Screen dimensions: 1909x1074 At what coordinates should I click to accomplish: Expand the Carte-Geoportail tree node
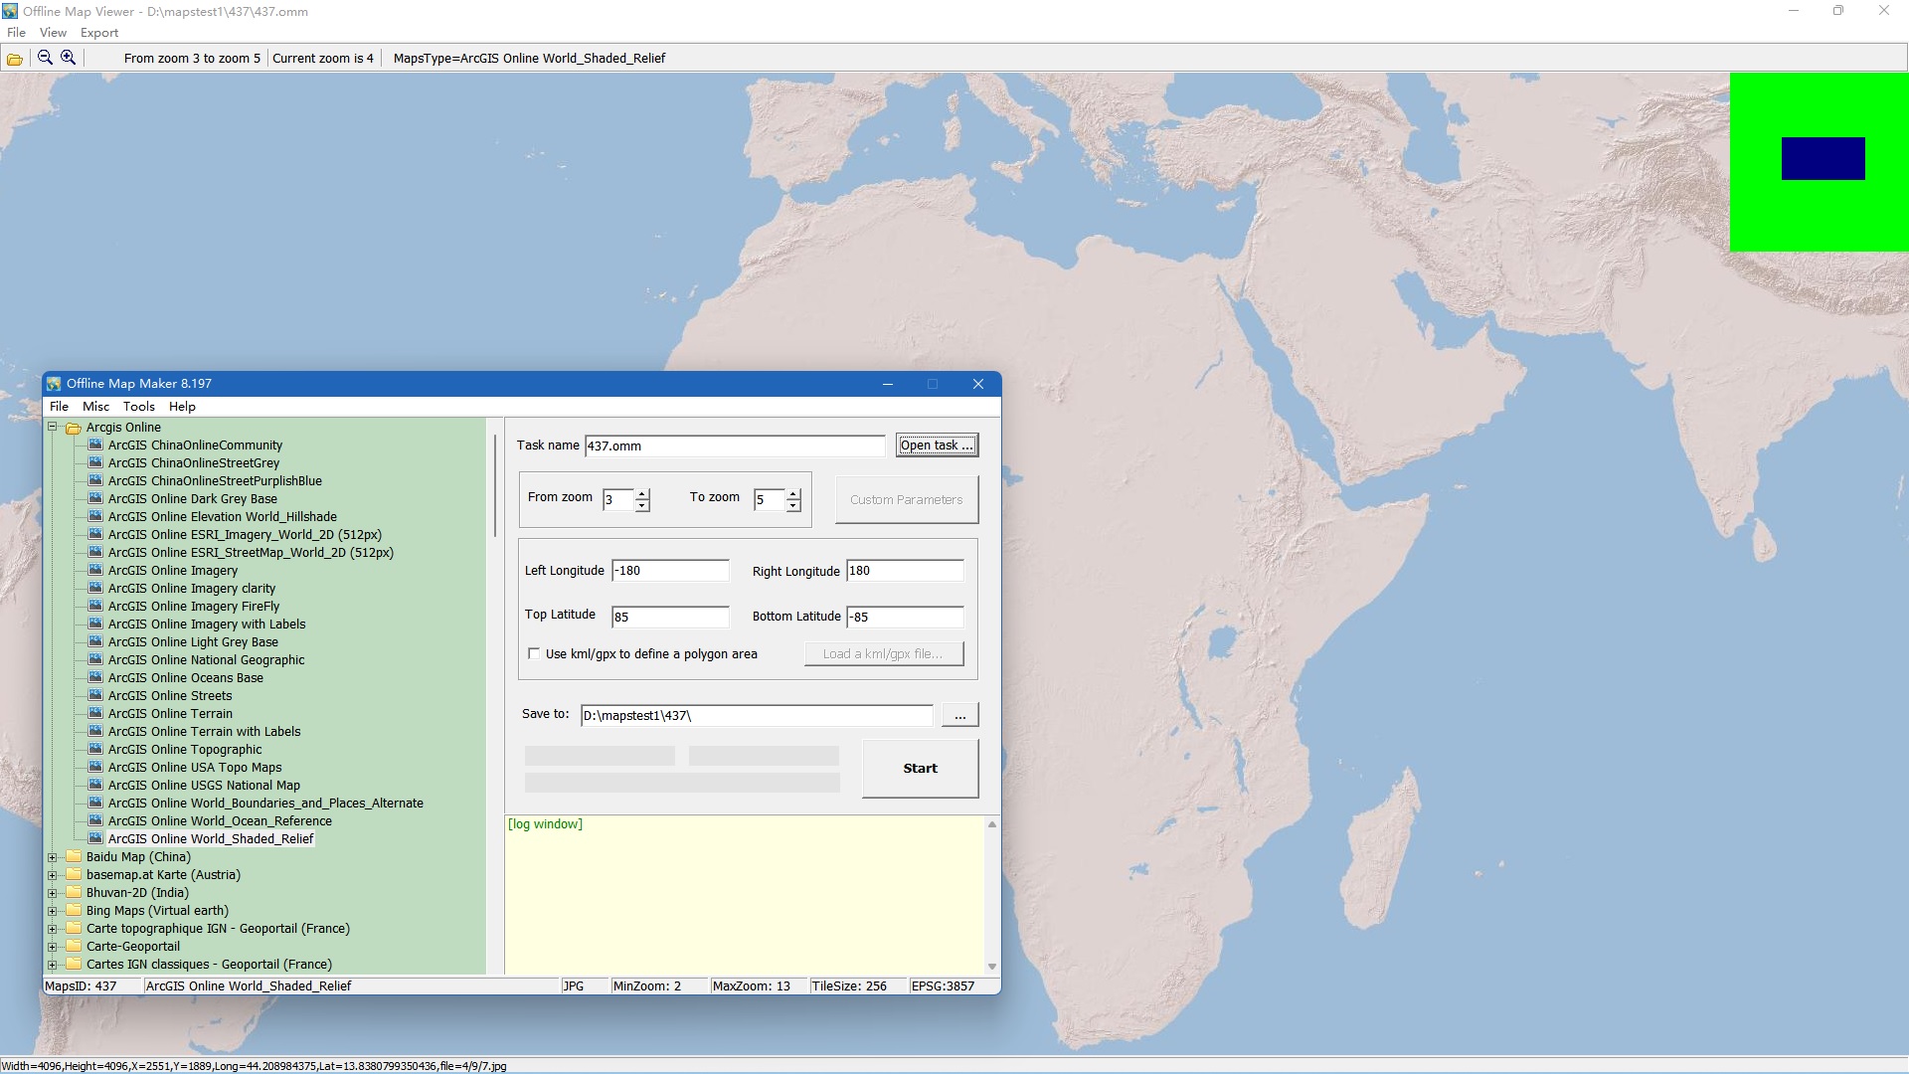(x=52, y=946)
